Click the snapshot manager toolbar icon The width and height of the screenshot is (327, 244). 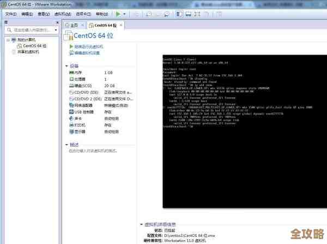coord(167,14)
